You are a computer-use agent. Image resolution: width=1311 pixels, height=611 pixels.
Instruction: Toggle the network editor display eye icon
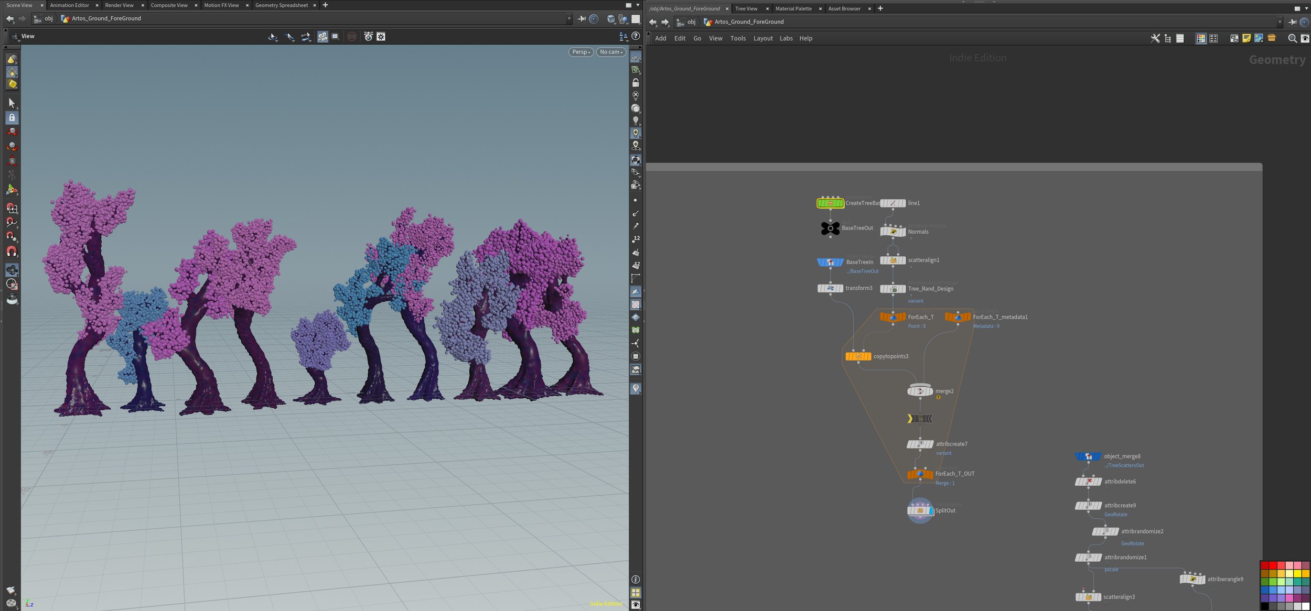pos(1305,38)
